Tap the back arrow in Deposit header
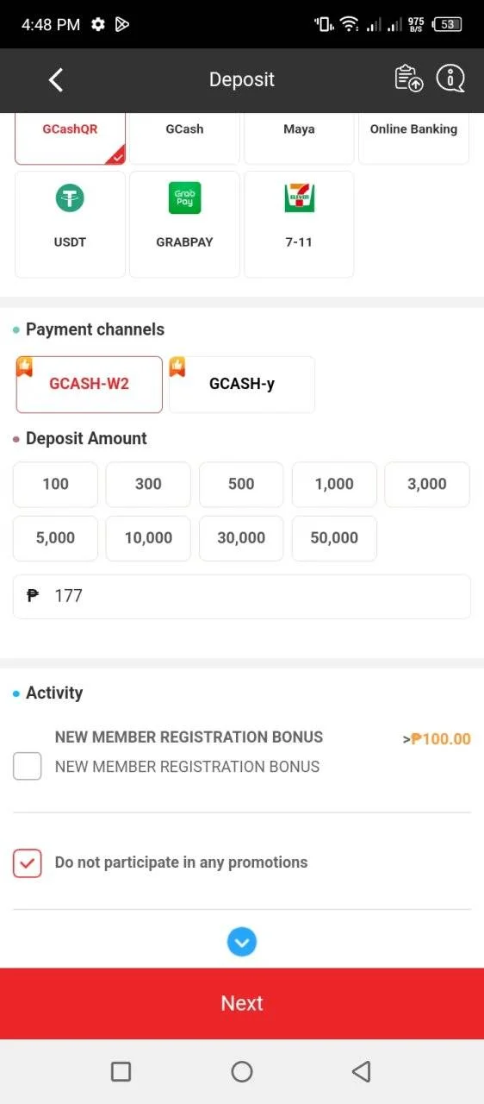 (x=56, y=80)
